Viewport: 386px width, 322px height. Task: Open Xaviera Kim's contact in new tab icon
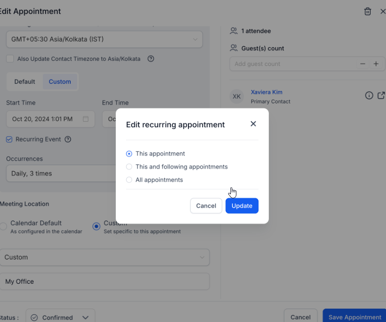[x=381, y=95]
